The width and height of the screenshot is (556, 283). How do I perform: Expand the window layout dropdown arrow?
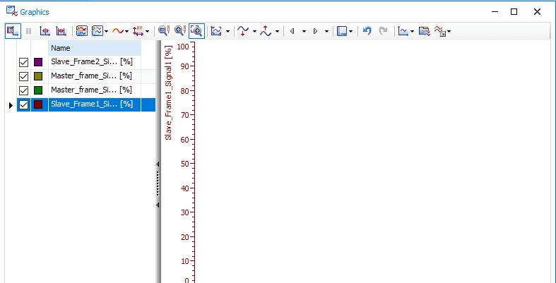[x=350, y=32]
